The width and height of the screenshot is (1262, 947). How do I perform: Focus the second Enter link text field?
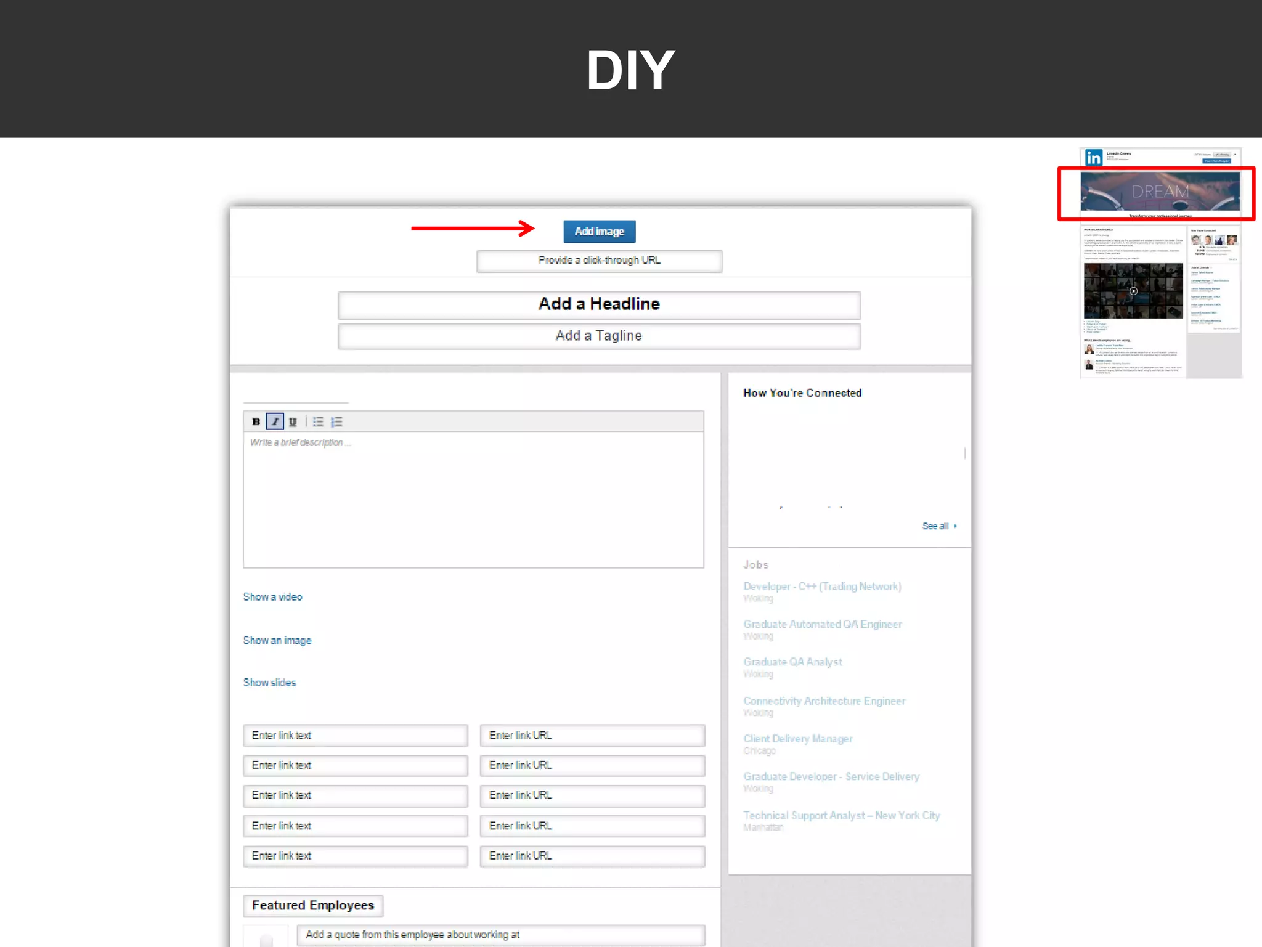click(356, 765)
